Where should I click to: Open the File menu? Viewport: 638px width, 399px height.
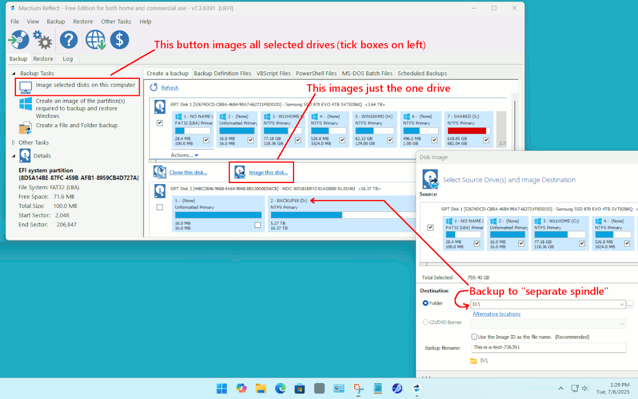tap(15, 21)
